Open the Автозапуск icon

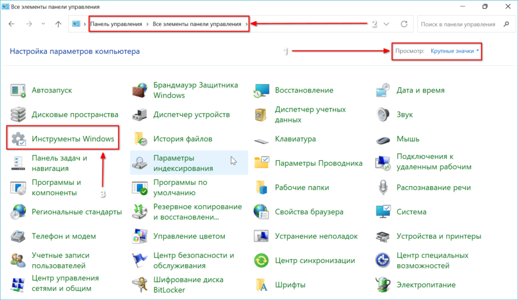(18, 91)
